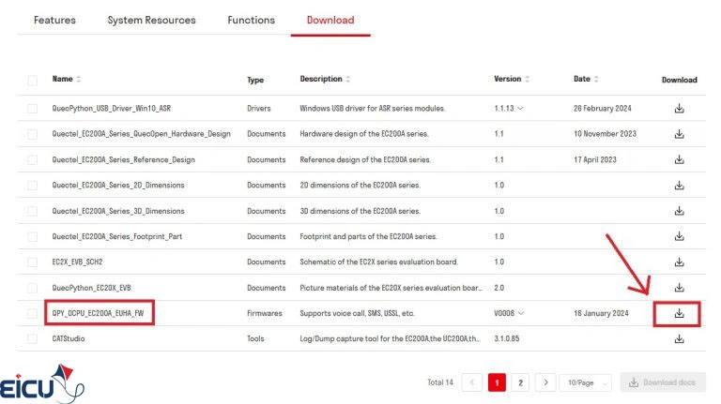
Task: Check the QuecPython_EC20X_EVB row checkbox
Action: click(x=32, y=288)
